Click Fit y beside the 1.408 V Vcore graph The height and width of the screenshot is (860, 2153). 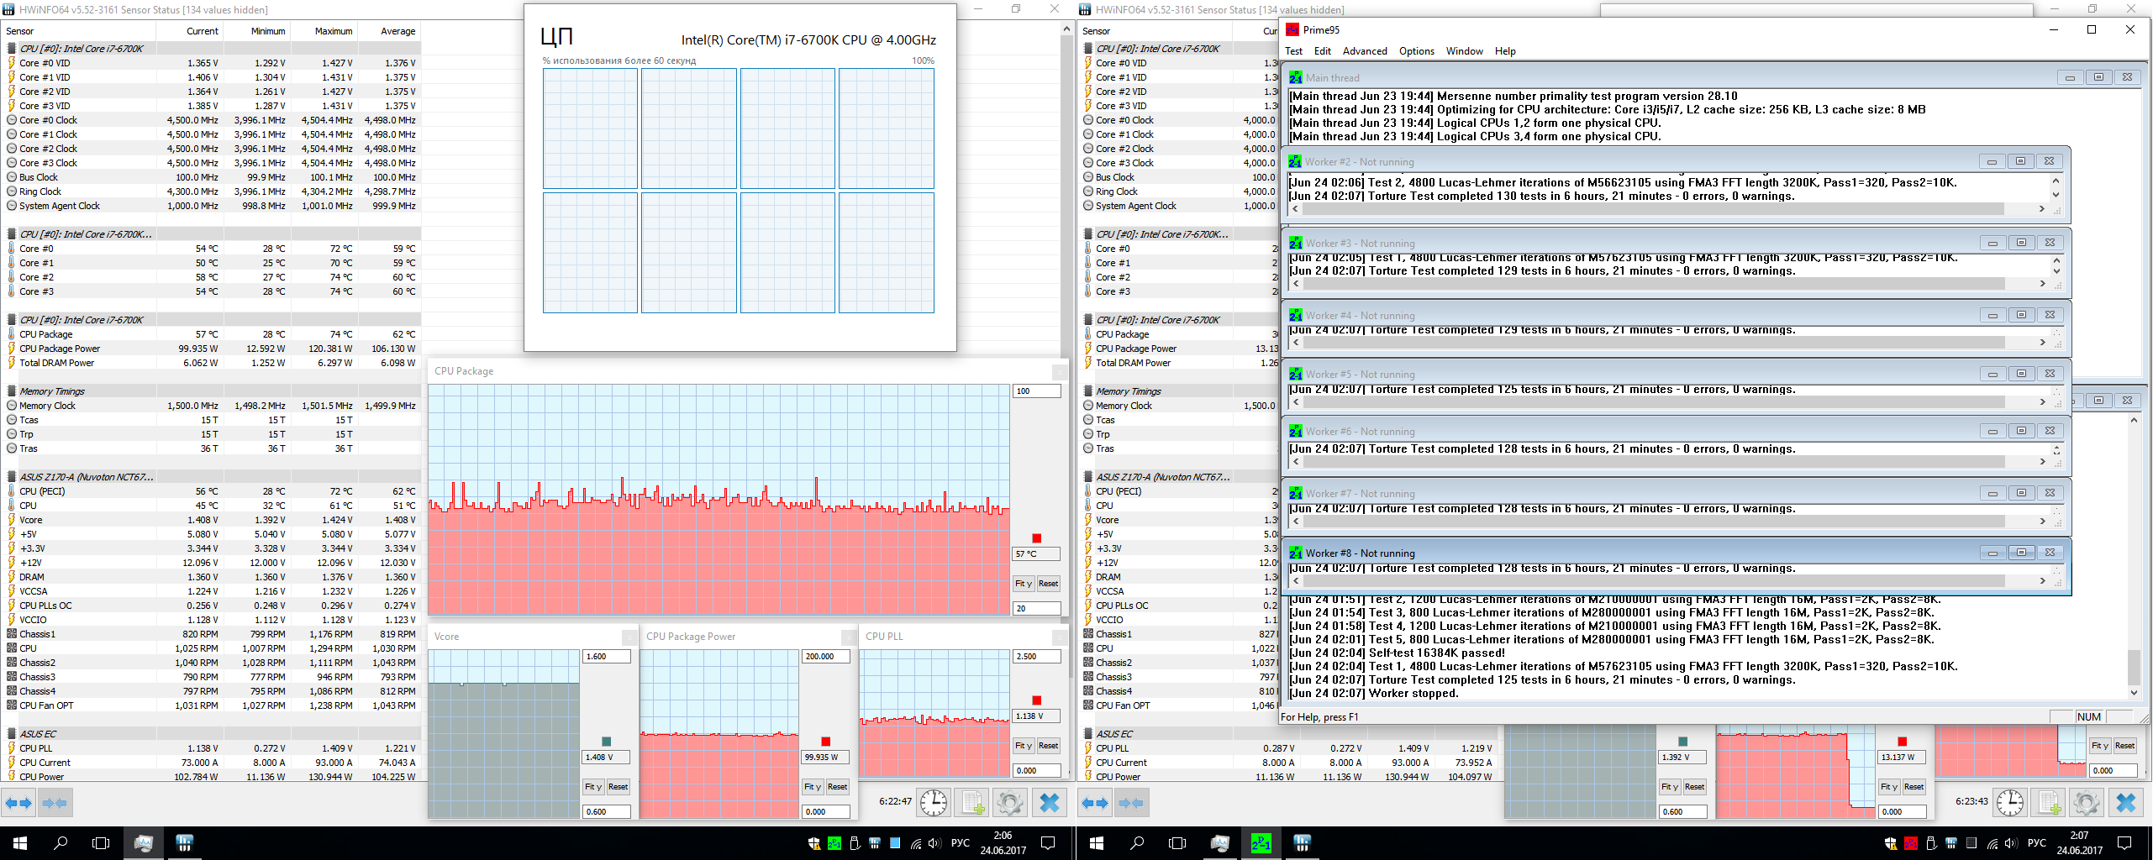pyautogui.click(x=593, y=787)
